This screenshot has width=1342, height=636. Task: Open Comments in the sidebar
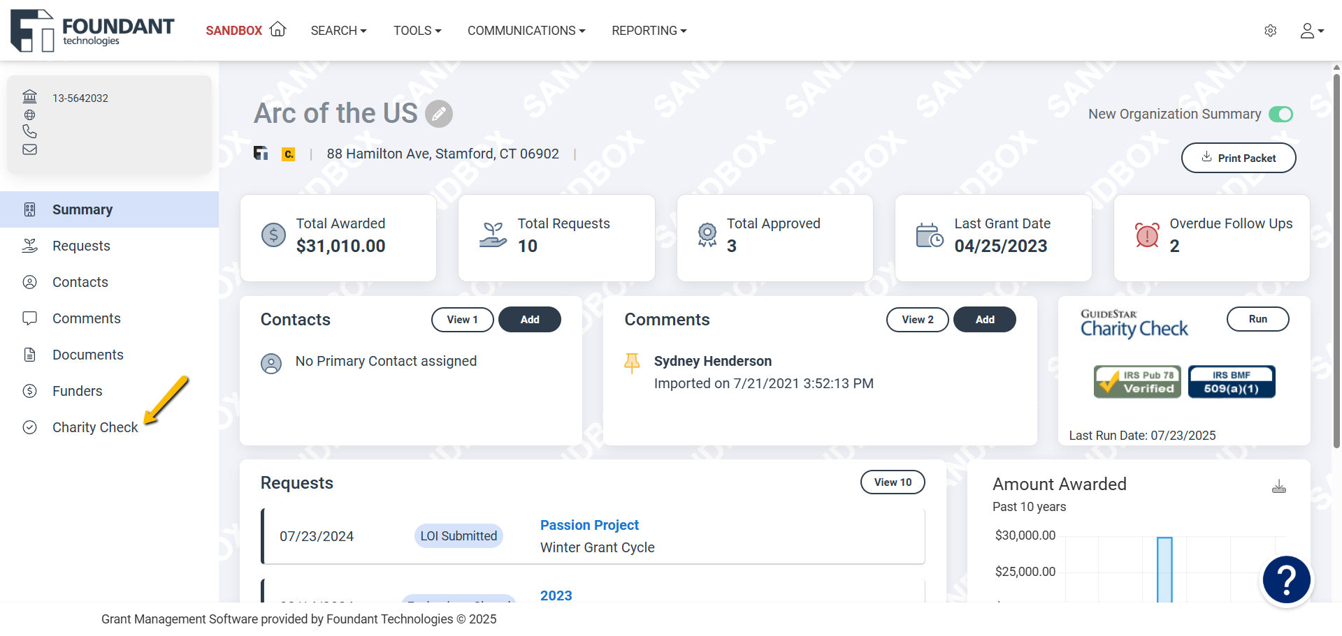click(109, 318)
